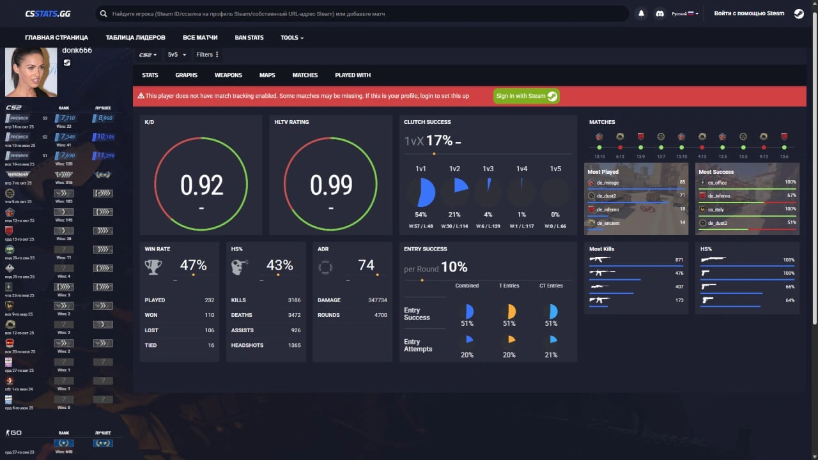Select de_mirage map icon in Most Played

click(x=591, y=183)
